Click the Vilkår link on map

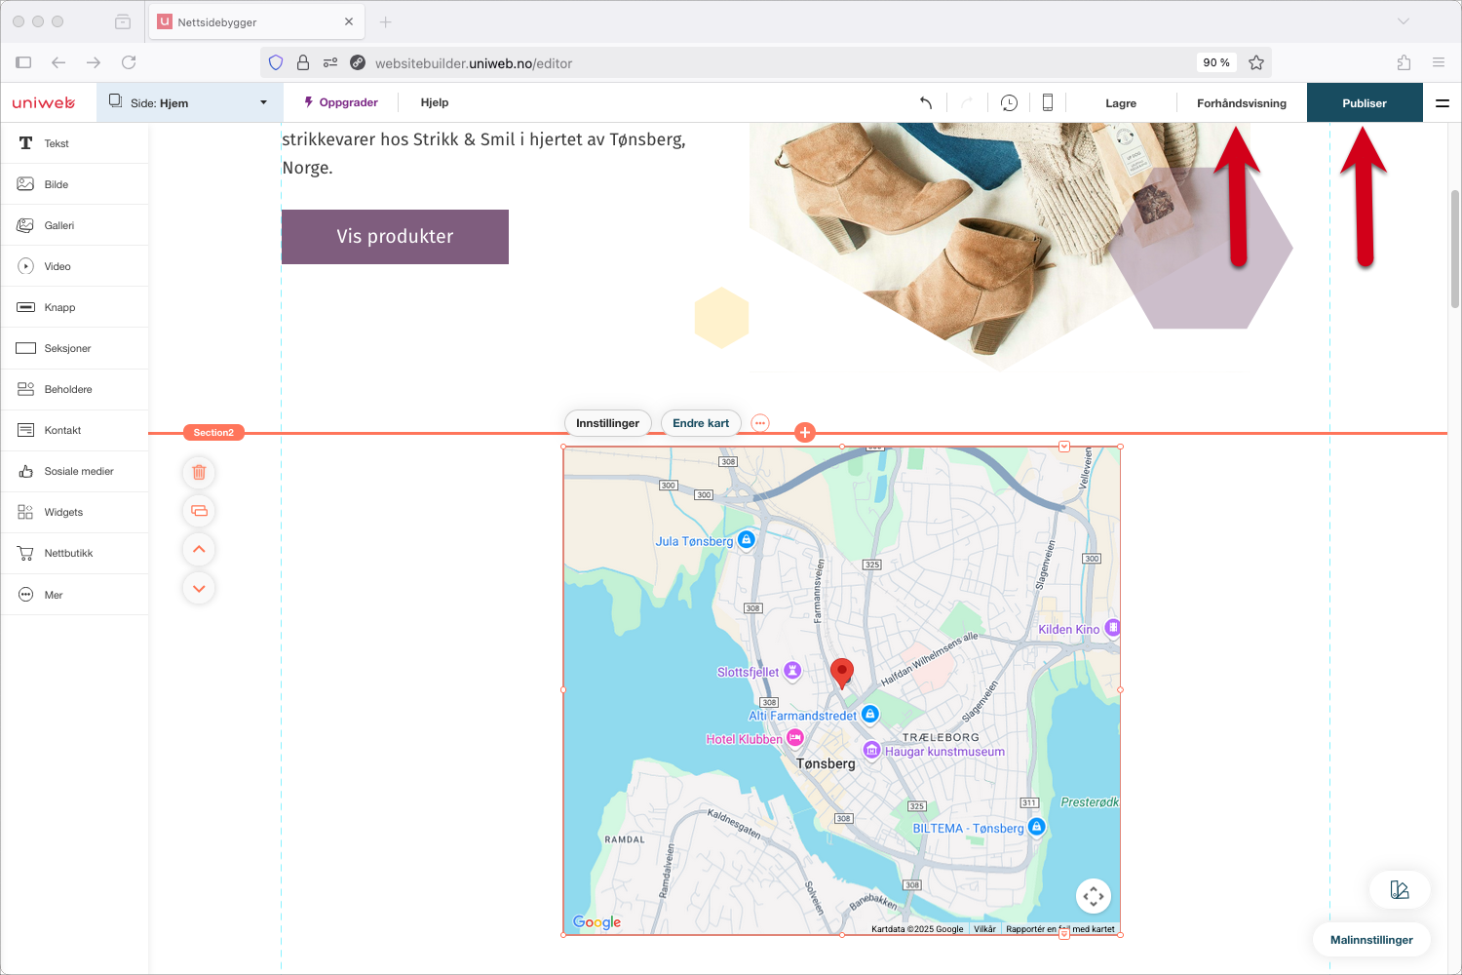[x=985, y=929]
